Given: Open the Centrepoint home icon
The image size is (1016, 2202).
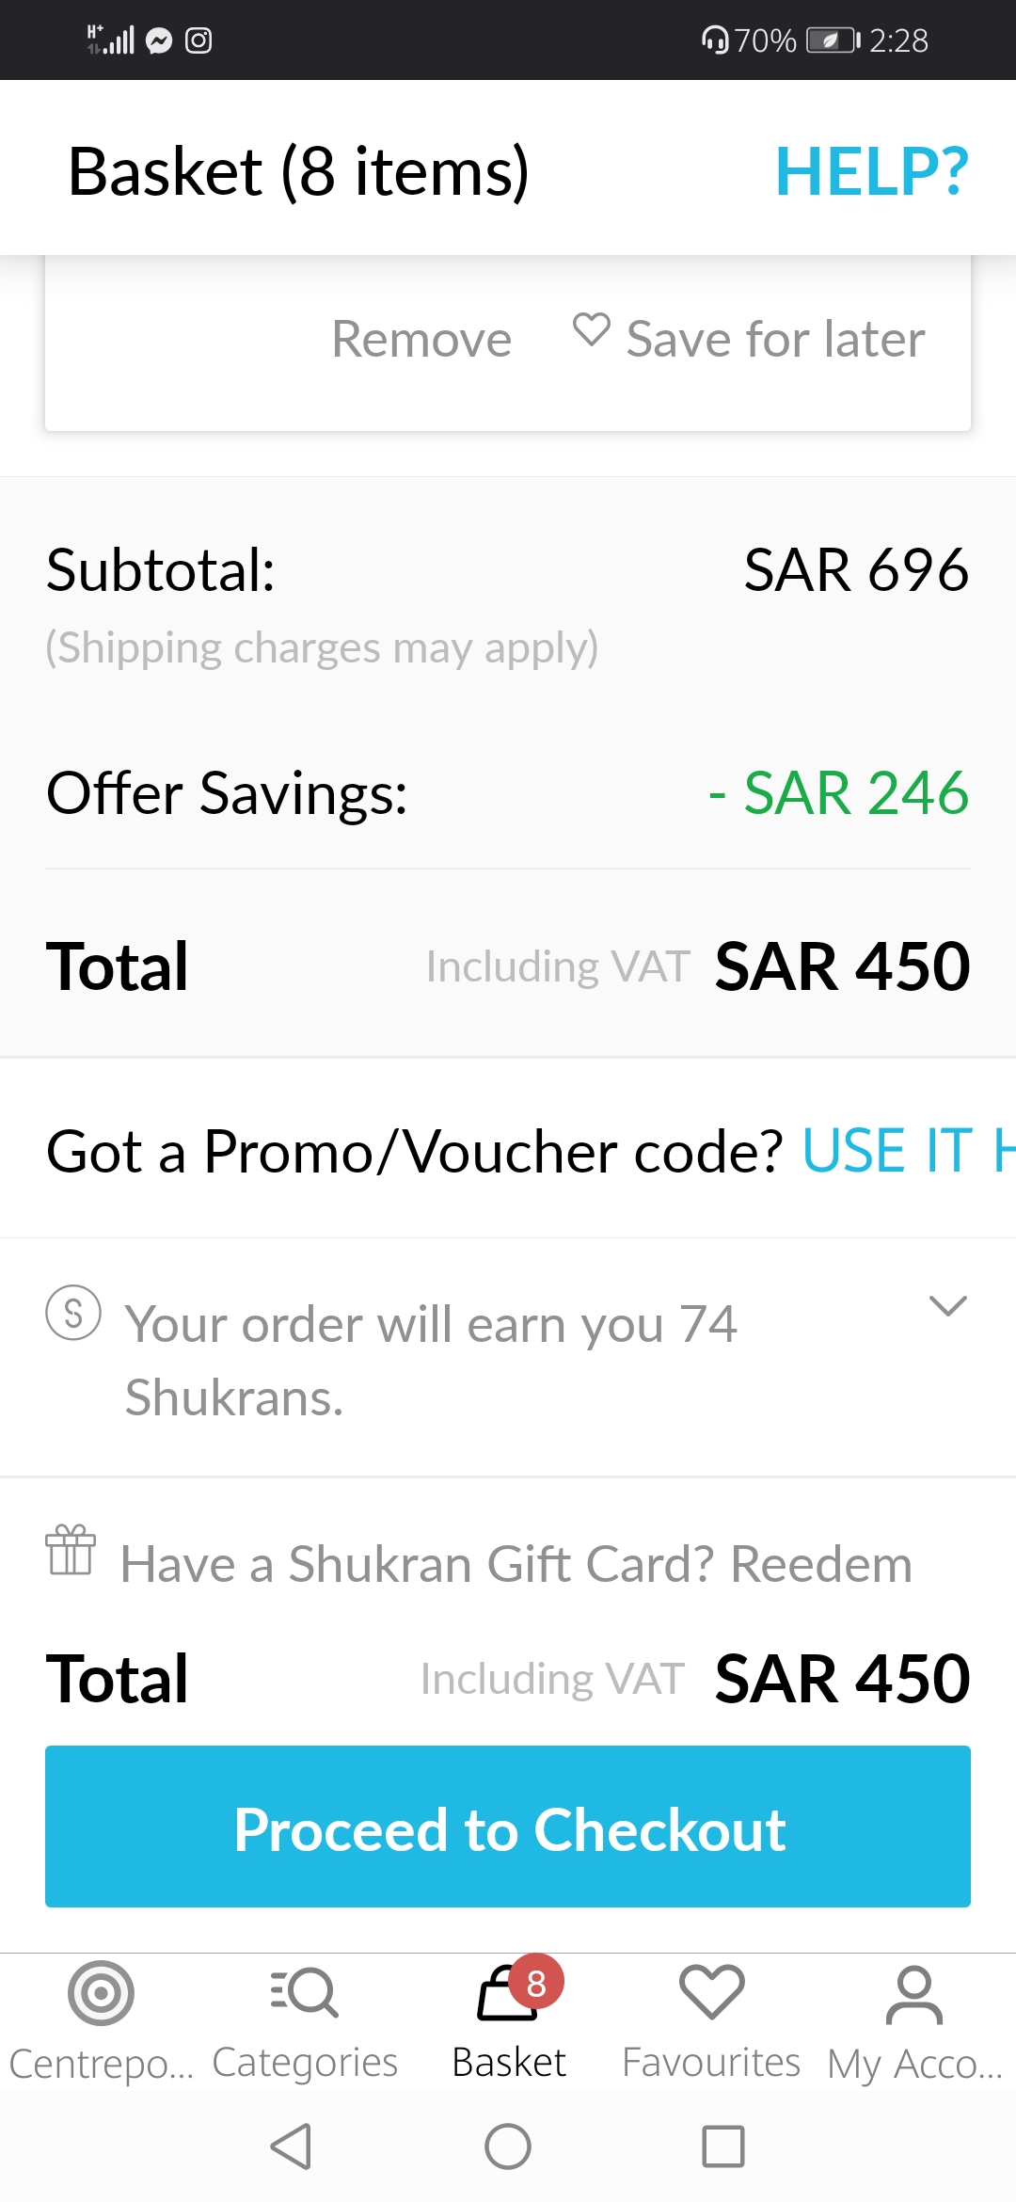Looking at the screenshot, I should tap(101, 1993).
